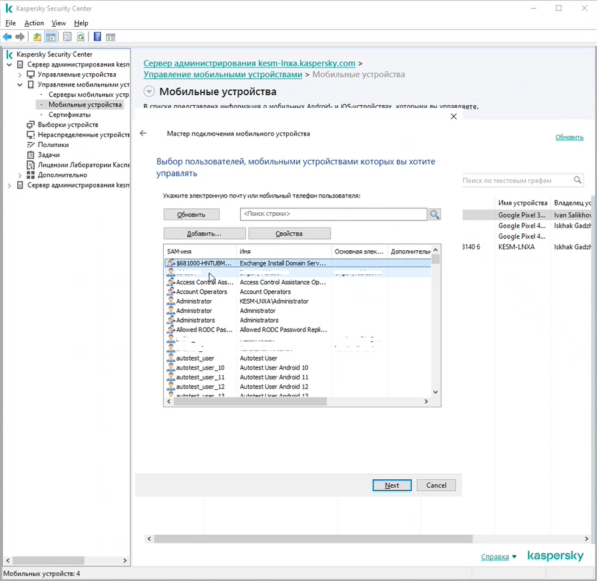597x581 pixels.
Task: Click the Up one level folder icon
Action: [x=37, y=37]
